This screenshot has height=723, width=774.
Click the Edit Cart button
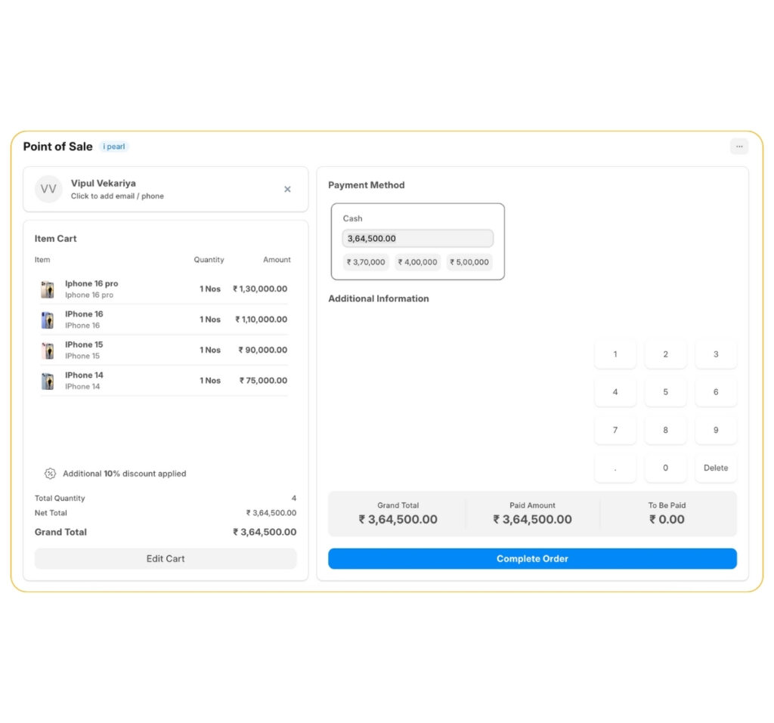coord(165,558)
